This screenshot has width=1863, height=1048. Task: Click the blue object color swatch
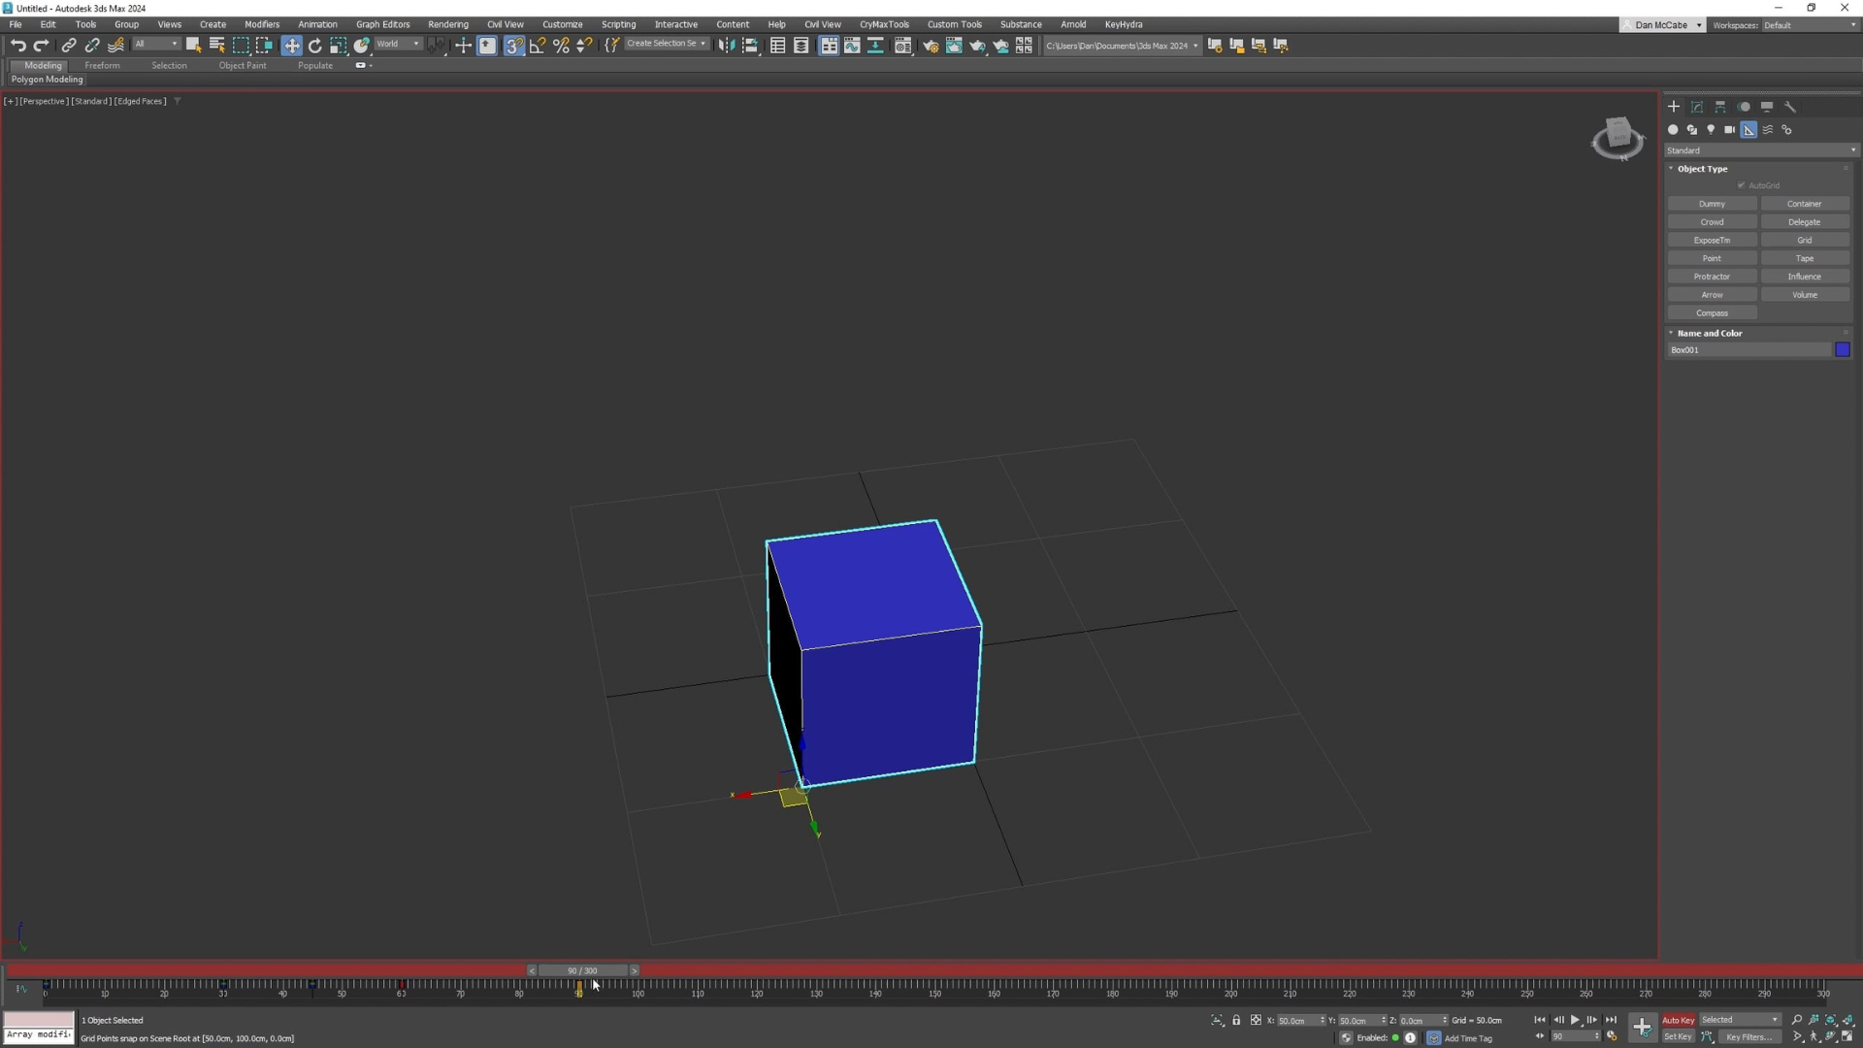click(x=1843, y=350)
